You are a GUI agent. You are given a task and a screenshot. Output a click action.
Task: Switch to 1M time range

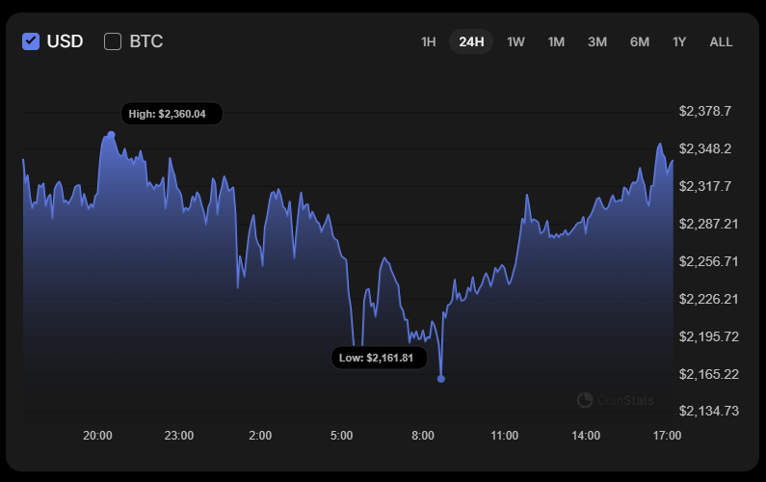556,41
